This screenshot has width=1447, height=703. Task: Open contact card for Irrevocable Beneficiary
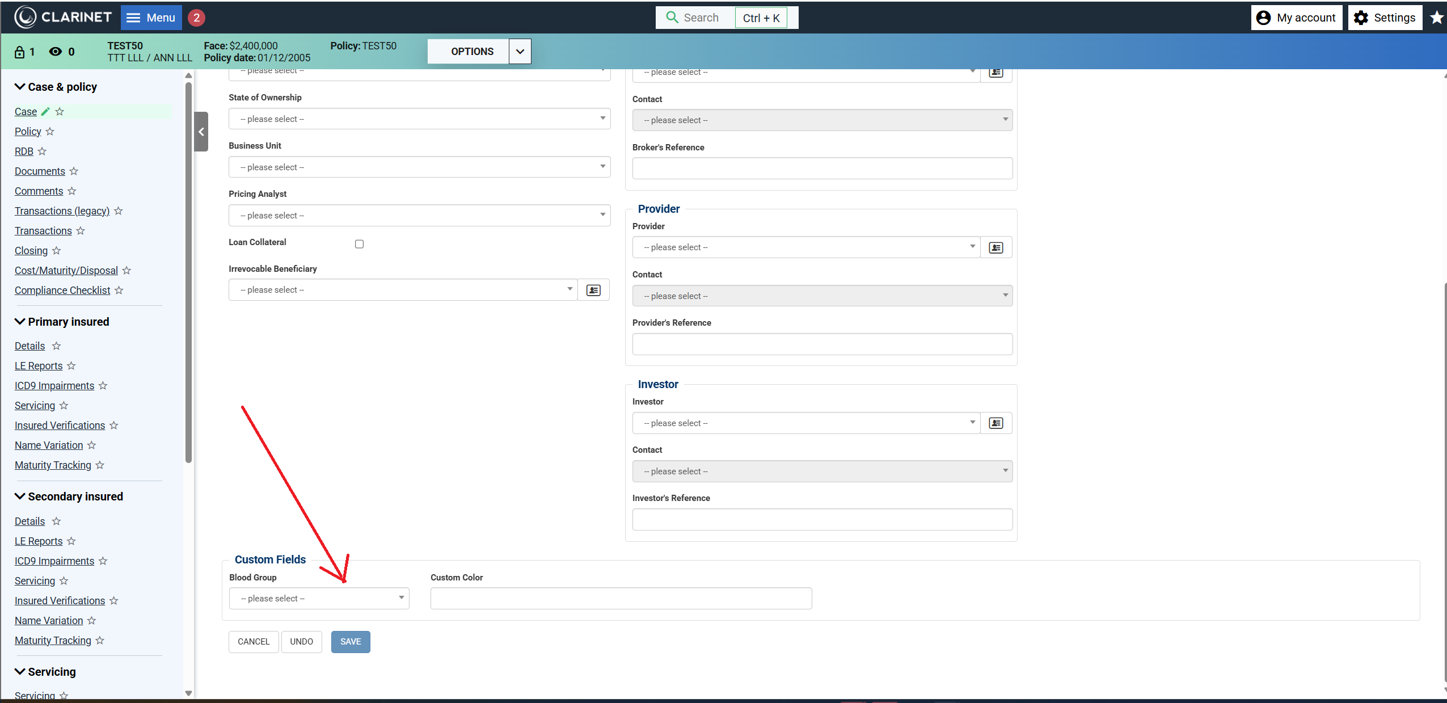(593, 290)
